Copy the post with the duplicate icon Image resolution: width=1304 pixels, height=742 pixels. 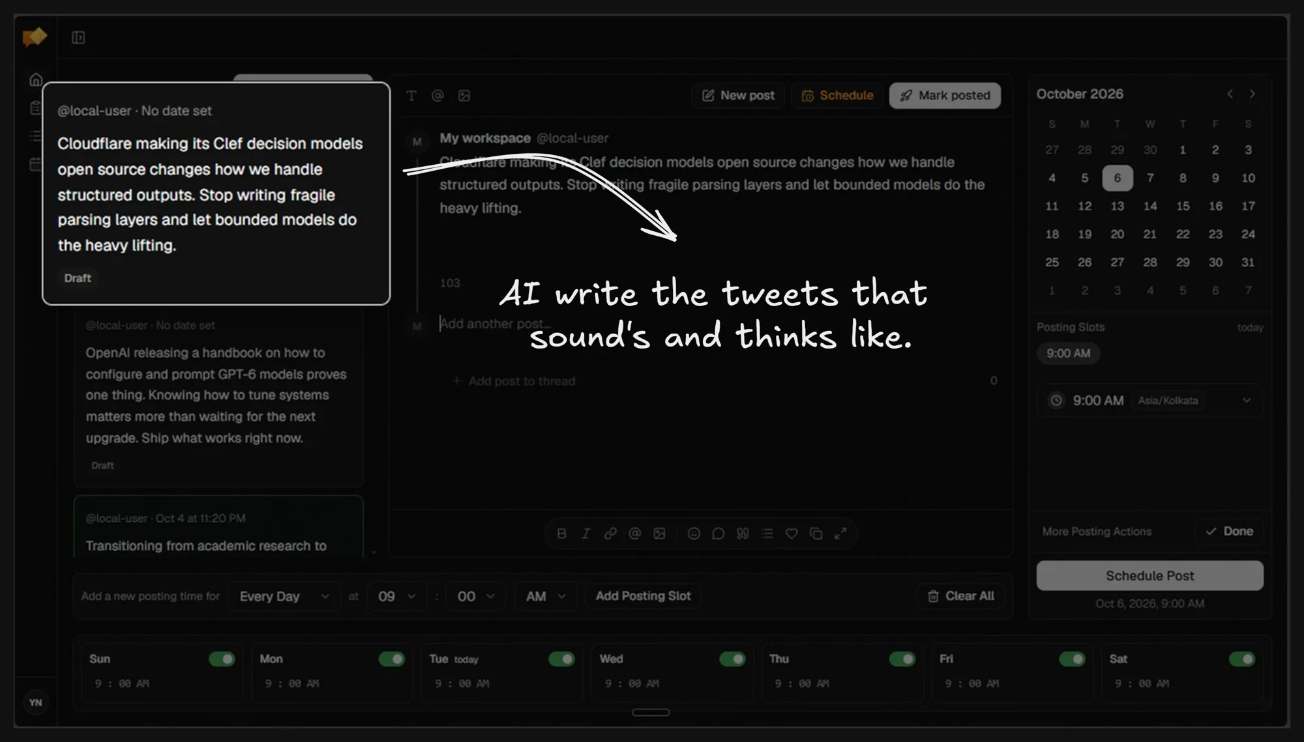click(x=816, y=534)
